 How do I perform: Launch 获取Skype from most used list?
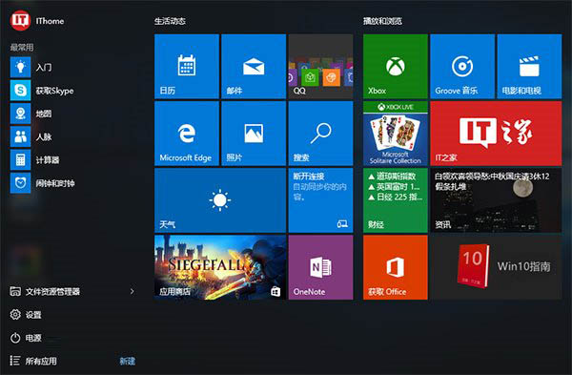click(20, 91)
